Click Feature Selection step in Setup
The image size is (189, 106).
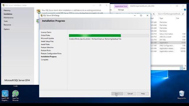click(47, 47)
